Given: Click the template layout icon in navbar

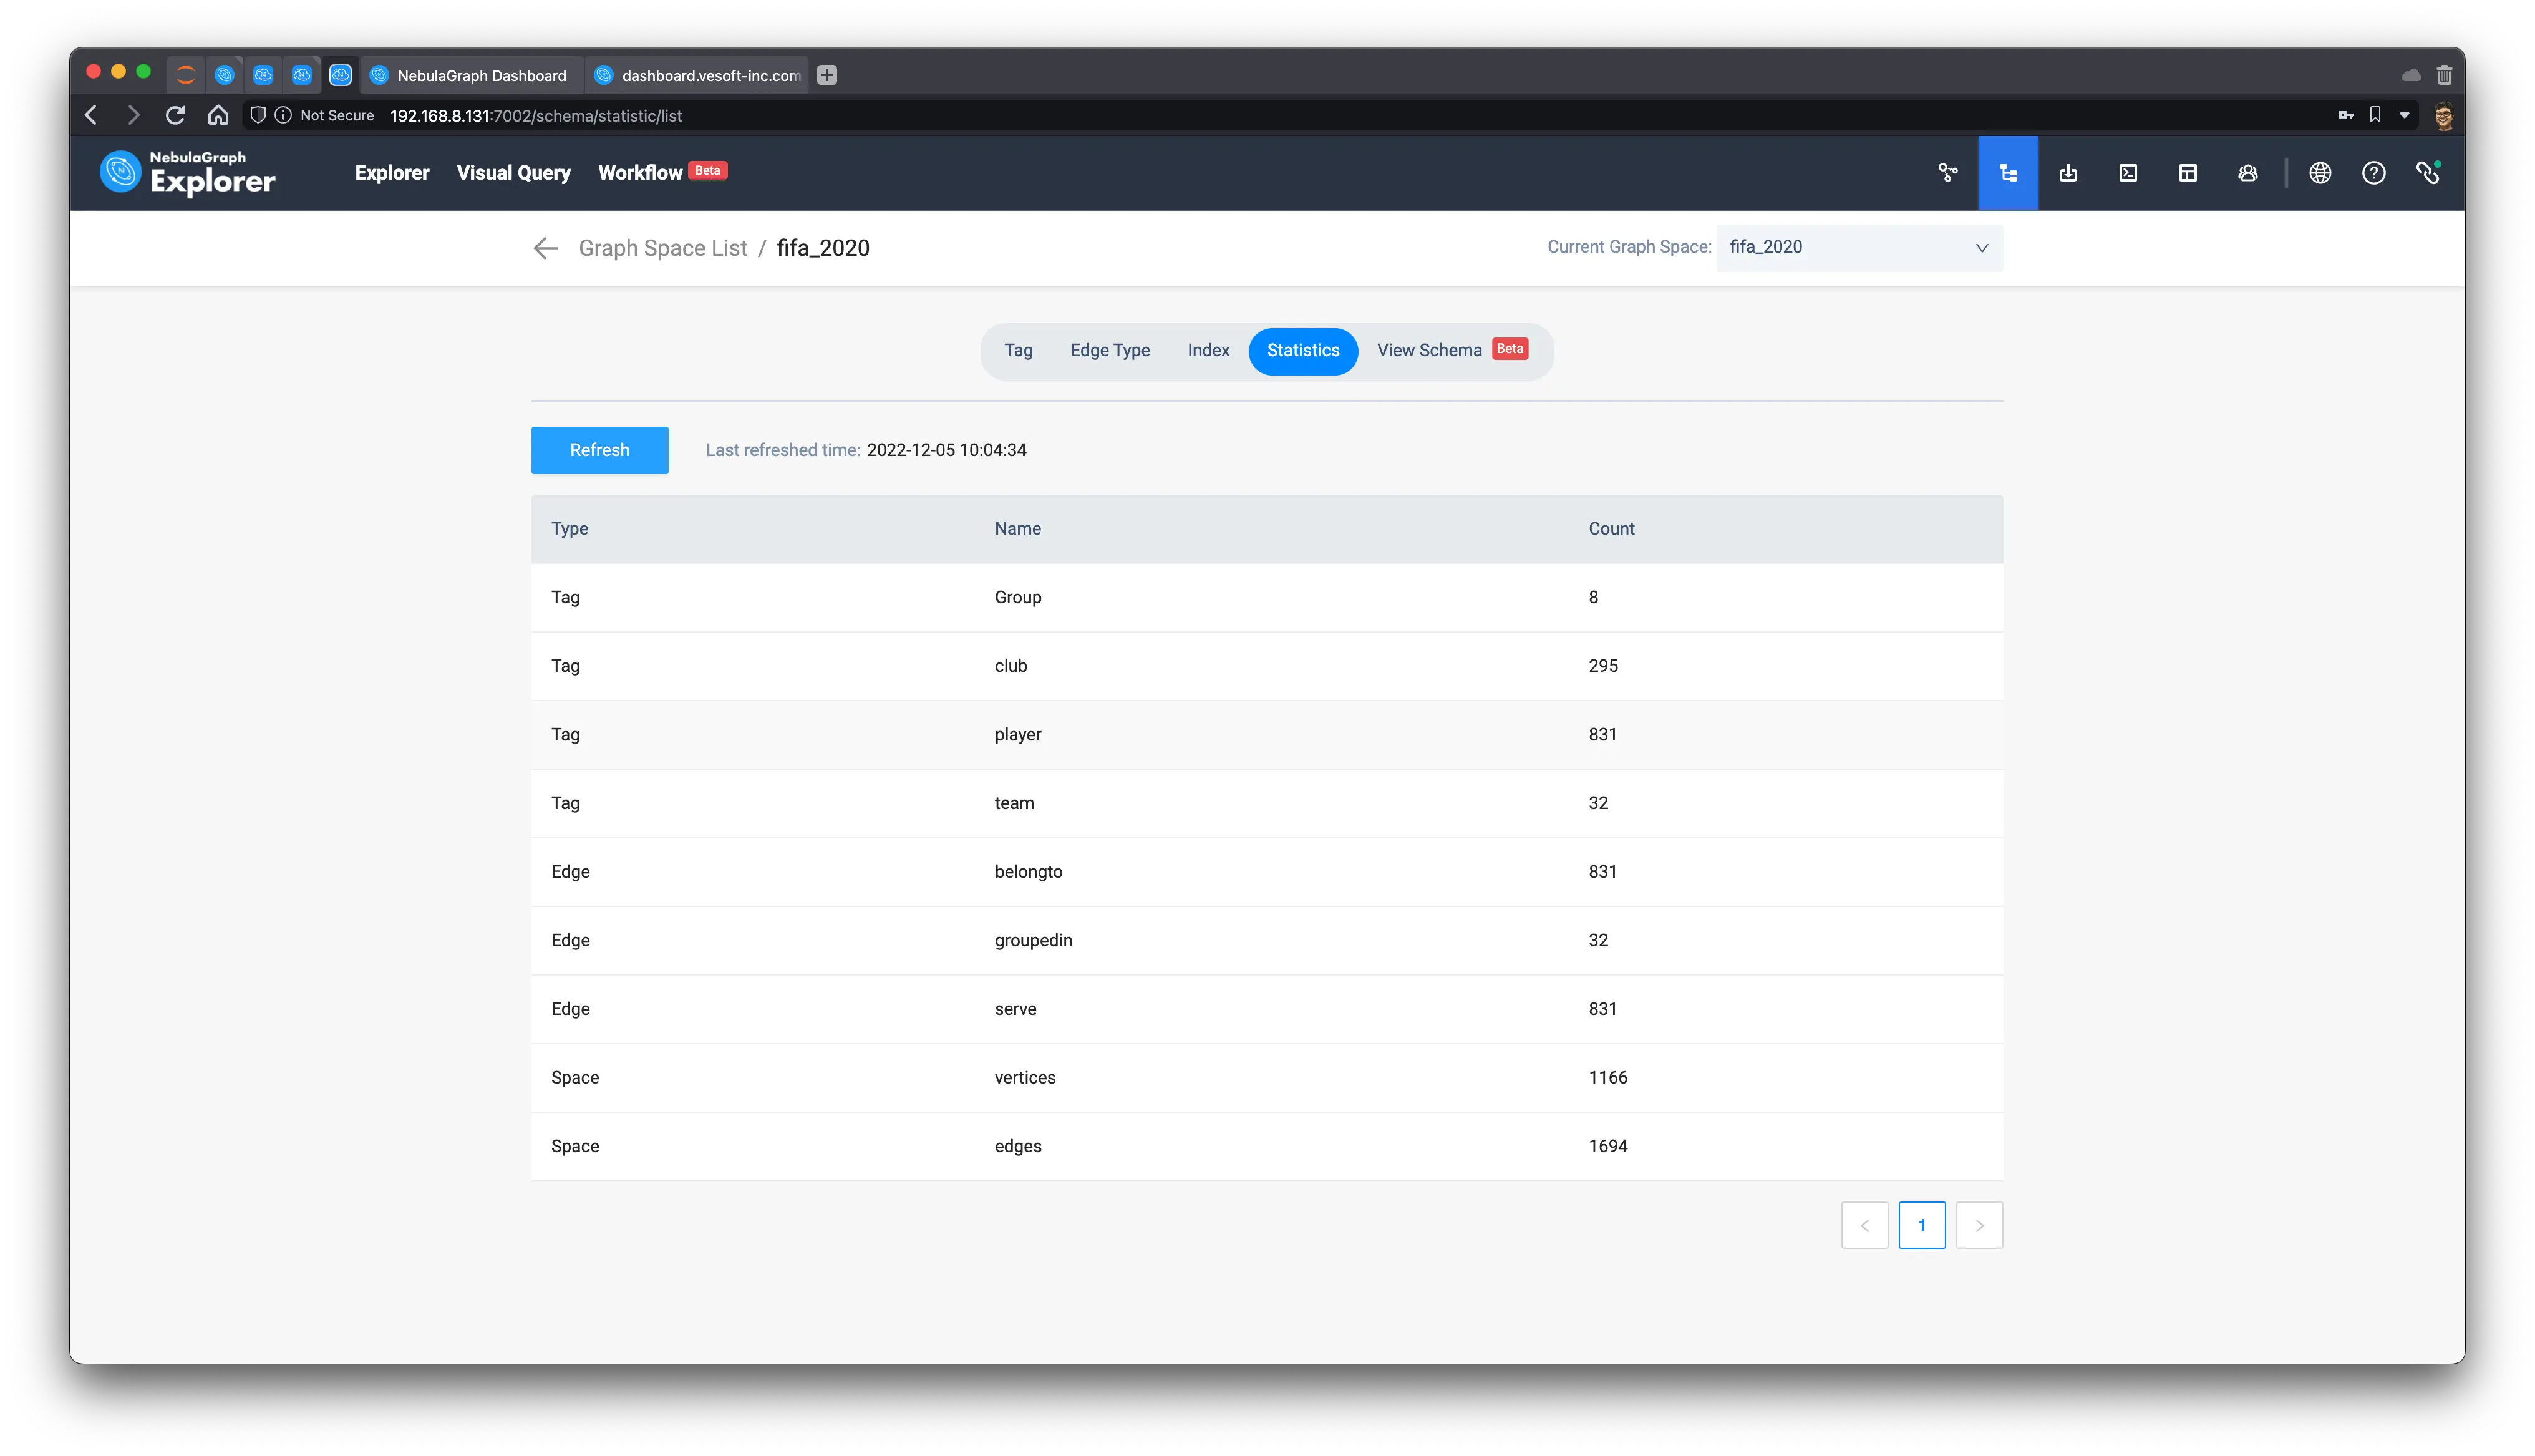Looking at the screenshot, I should tap(2187, 173).
